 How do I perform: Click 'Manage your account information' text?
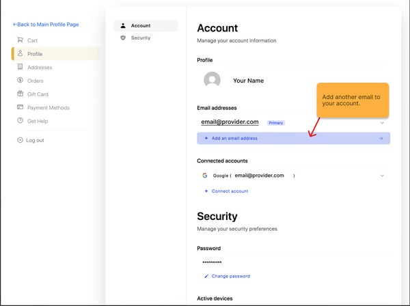[x=236, y=40]
